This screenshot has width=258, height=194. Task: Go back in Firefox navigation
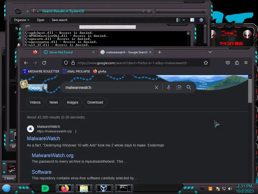26,63
